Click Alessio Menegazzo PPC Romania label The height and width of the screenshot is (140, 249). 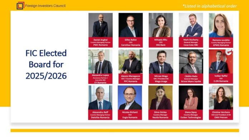131,79
